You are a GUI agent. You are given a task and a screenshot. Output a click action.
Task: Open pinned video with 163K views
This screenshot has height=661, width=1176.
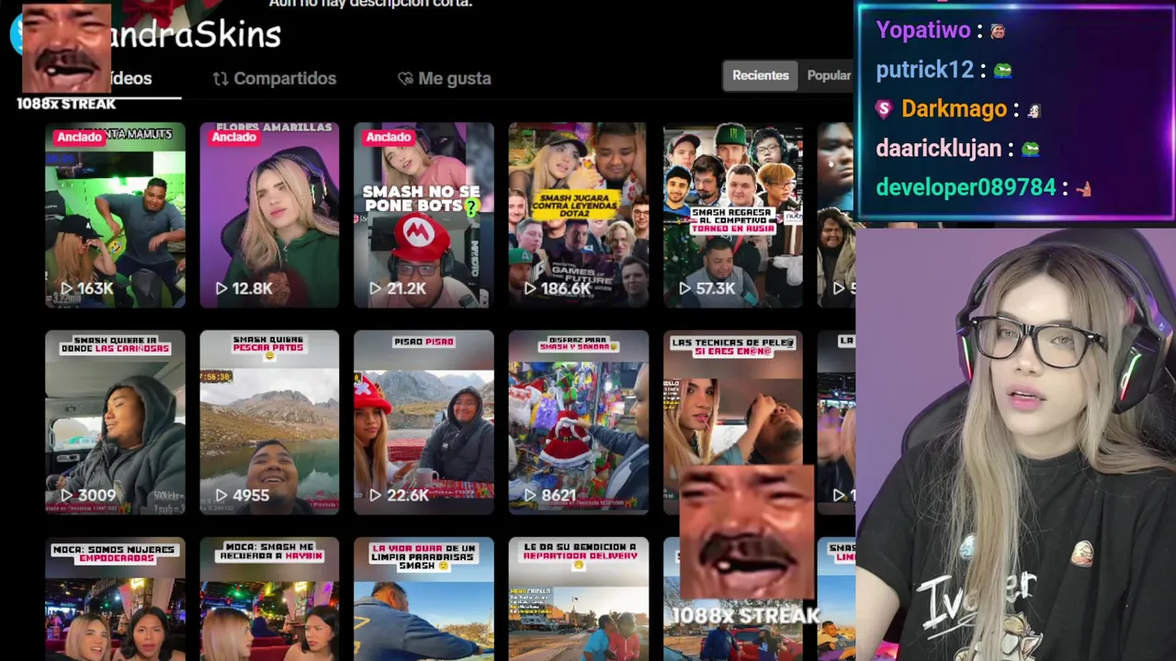(115, 215)
